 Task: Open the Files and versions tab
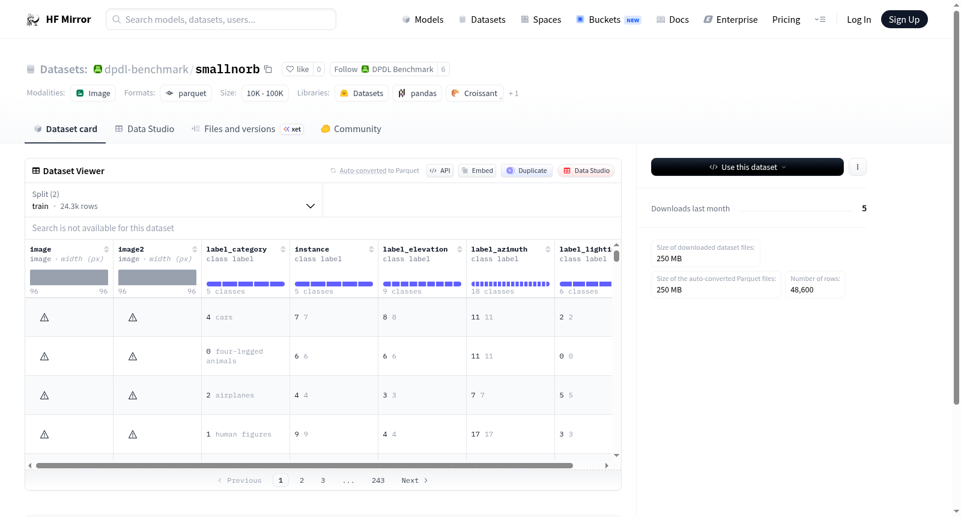click(x=247, y=128)
